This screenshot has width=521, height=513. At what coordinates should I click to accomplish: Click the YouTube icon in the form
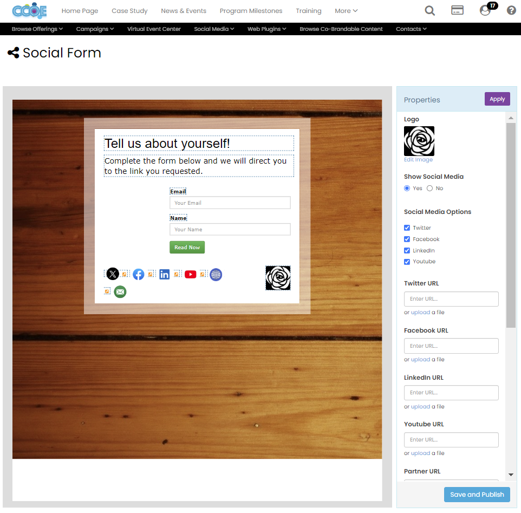(191, 275)
